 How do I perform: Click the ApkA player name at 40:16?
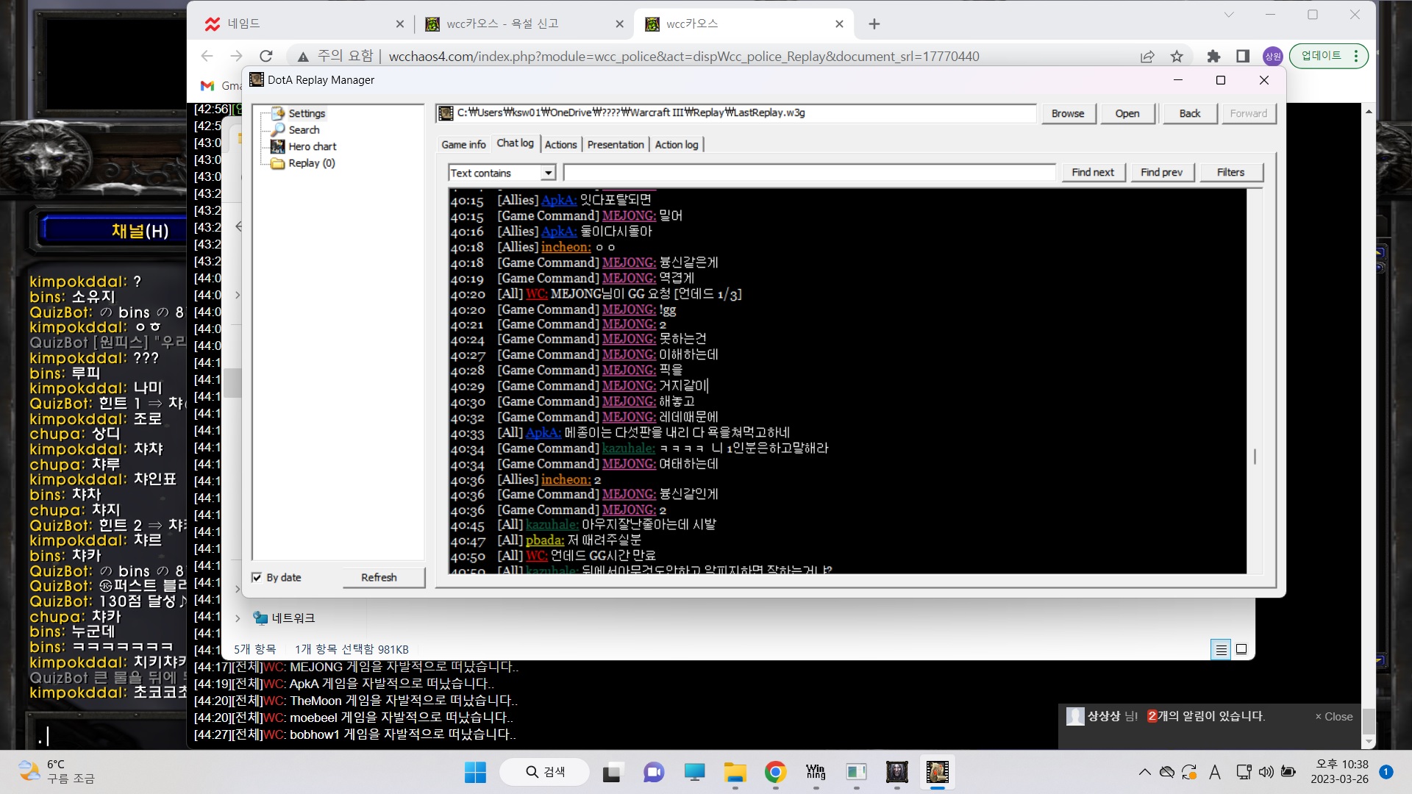point(559,232)
